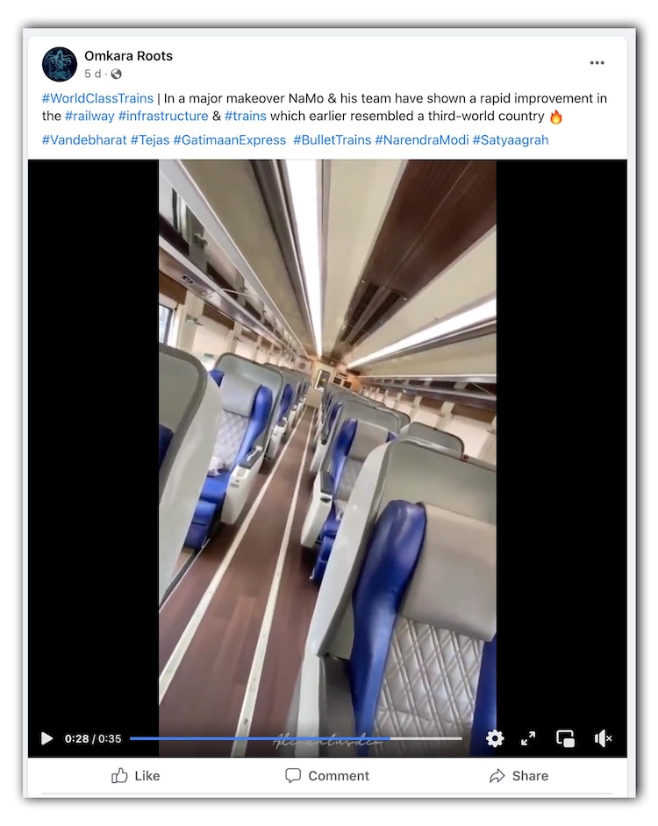Expand video to fullscreen
This screenshot has height=826, width=658.
[x=528, y=738]
